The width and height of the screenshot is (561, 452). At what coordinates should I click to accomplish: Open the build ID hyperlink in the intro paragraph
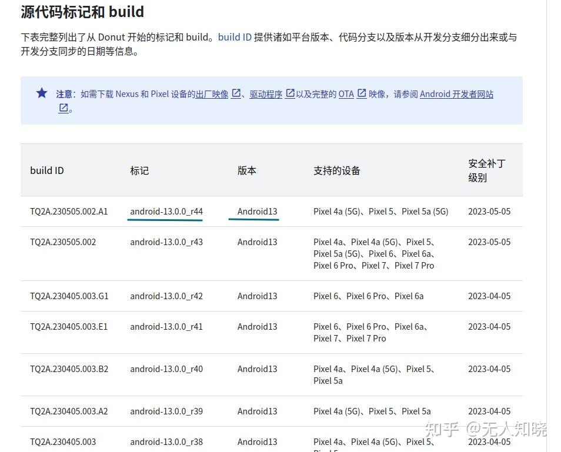tap(235, 36)
